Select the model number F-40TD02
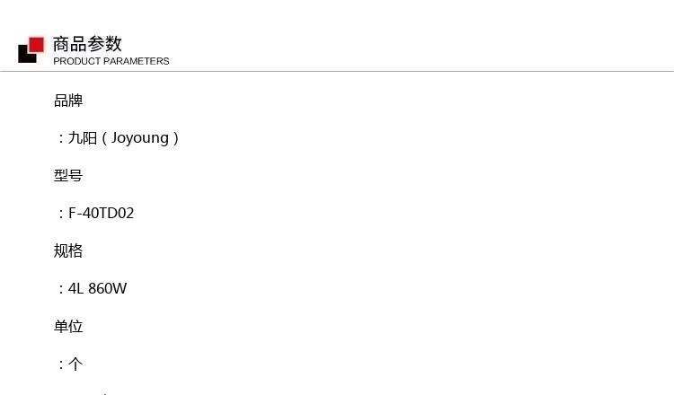 [x=101, y=214]
